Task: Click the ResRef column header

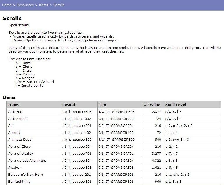Action: (69, 105)
